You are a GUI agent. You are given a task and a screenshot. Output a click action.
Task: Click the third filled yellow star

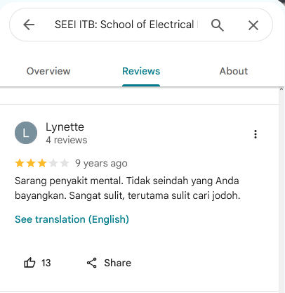tap(42, 163)
